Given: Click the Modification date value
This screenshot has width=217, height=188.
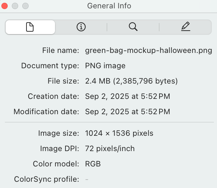Looking at the screenshot, I should pyautogui.click(x=127, y=112).
